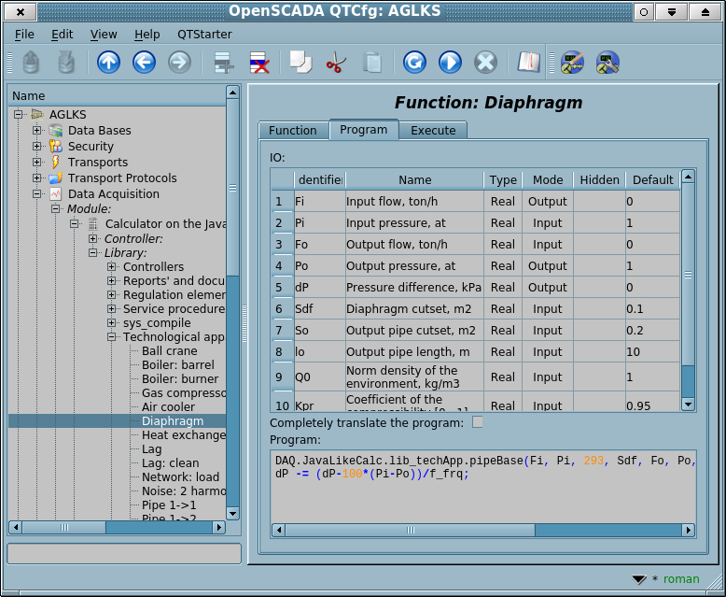Click the Up navigation arrow icon
This screenshot has height=597, width=726.
point(108,63)
